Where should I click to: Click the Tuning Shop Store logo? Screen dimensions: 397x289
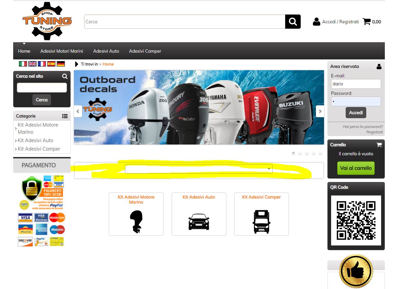click(47, 21)
